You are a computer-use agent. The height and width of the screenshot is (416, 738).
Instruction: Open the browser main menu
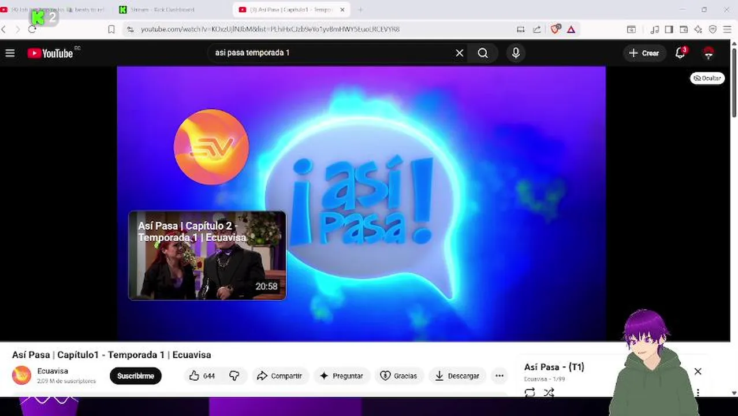(x=727, y=29)
